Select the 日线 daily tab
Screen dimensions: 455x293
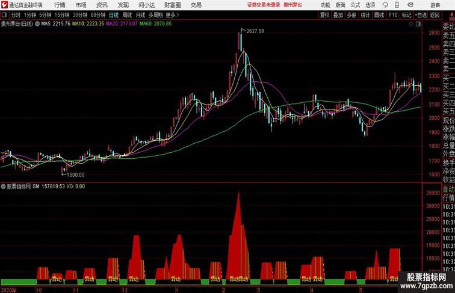tap(114, 15)
